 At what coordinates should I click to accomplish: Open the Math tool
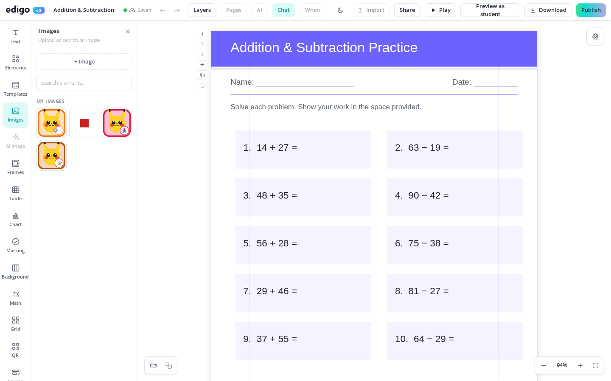15,298
